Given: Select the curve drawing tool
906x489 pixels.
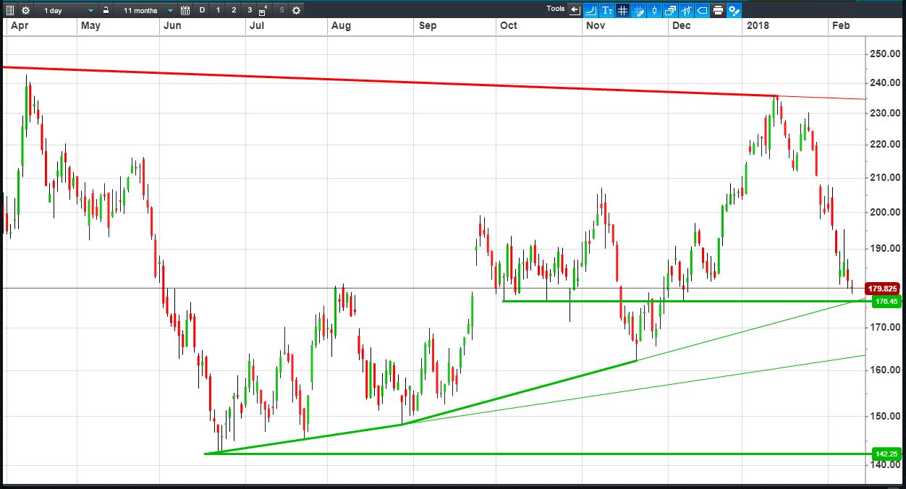Looking at the screenshot, I should tap(590, 10).
